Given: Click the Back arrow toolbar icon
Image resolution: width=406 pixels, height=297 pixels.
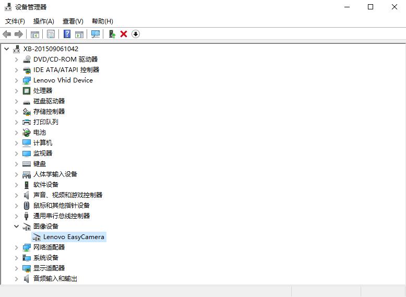Looking at the screenshot, I should (x=7, y=34).
